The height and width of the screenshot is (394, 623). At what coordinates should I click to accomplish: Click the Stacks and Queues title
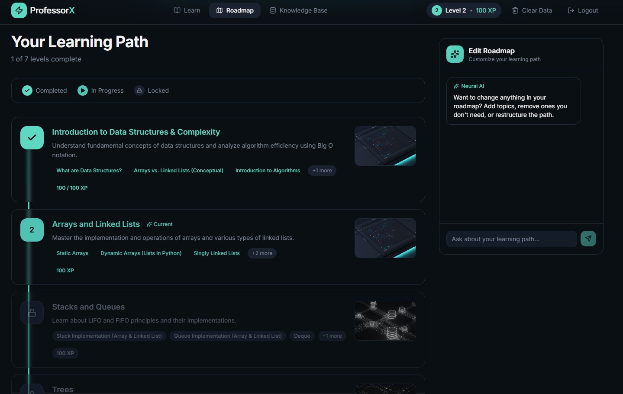point(88,307)
